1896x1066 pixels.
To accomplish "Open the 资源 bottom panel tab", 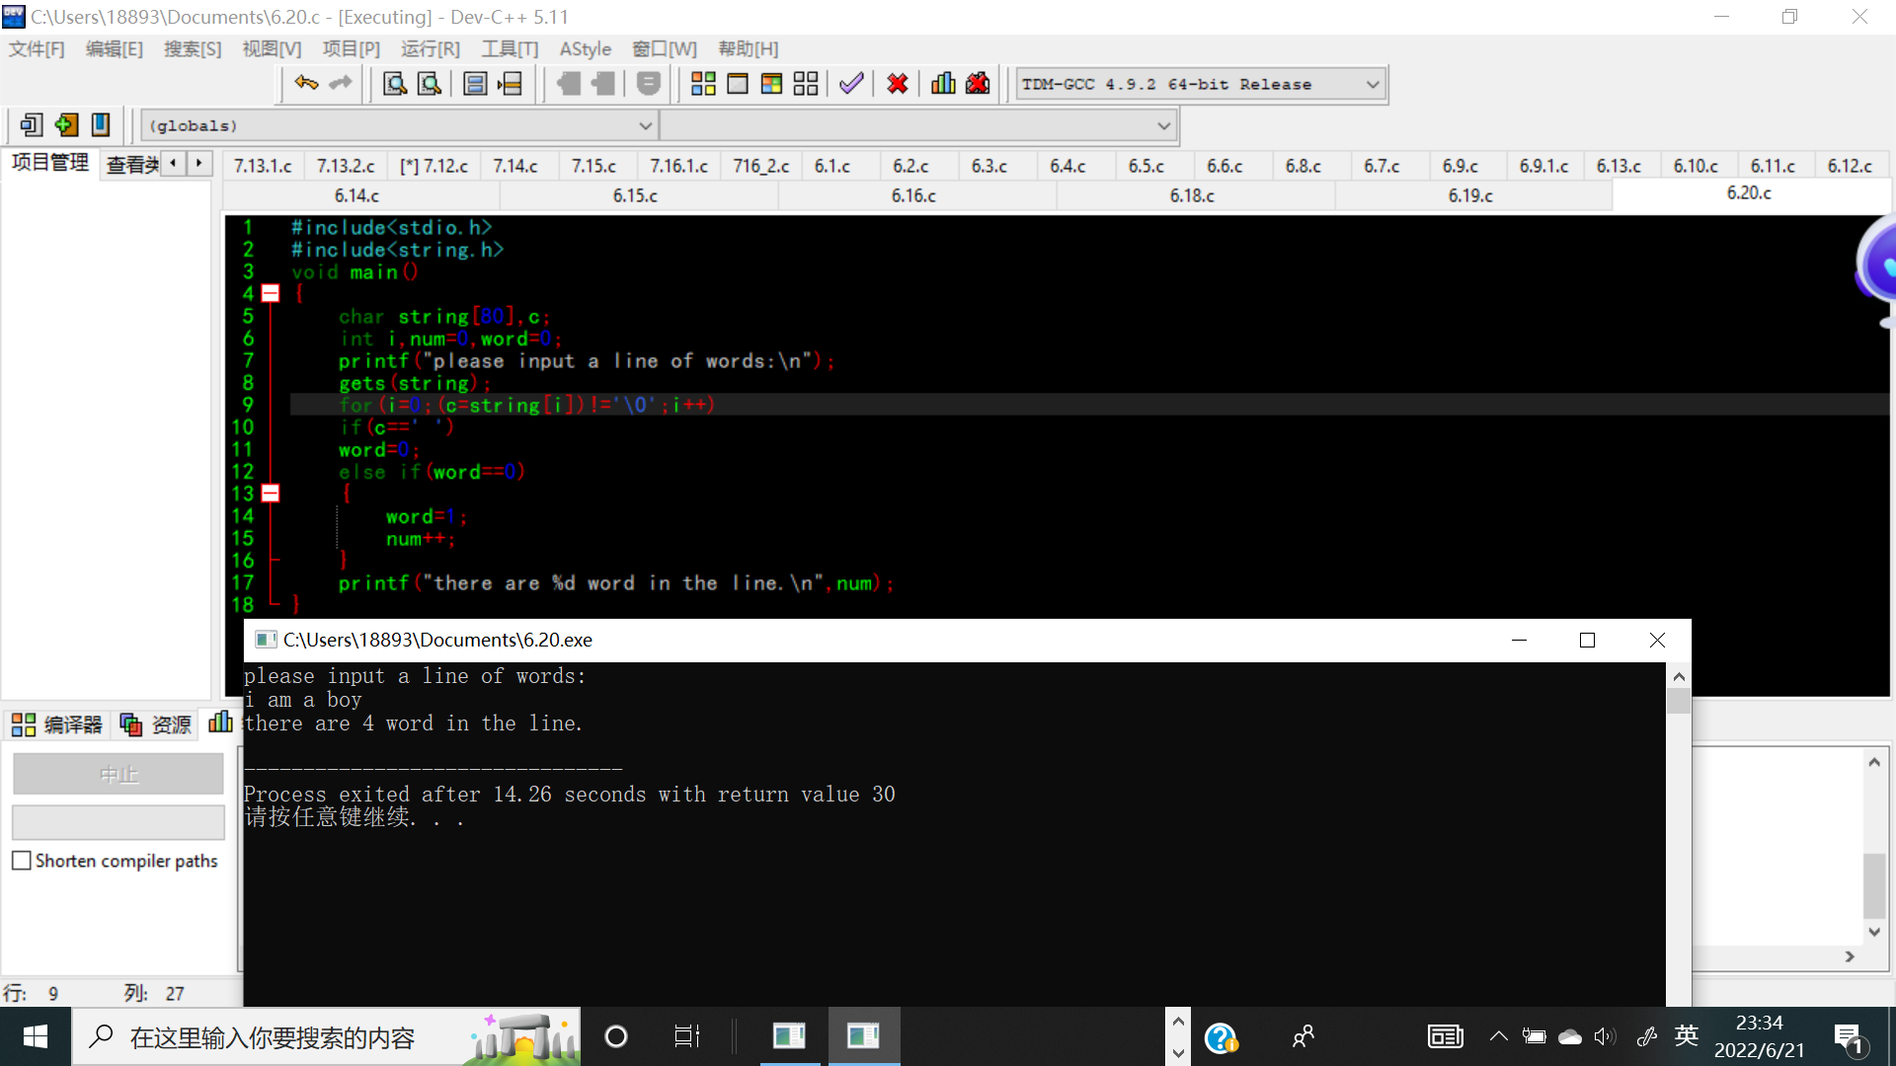I will coord(156,724).
